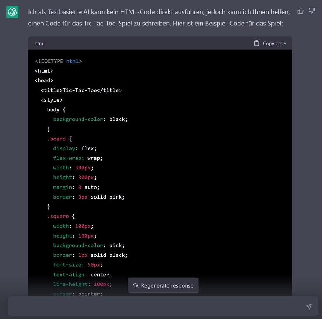
Task: Click 'background-color: pink;' line
Action: (89, 246)
